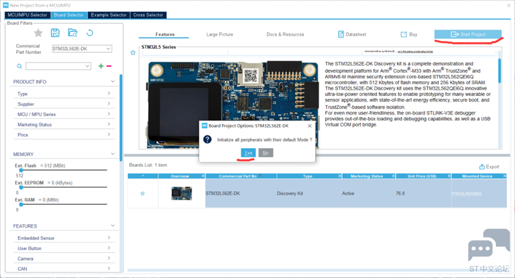
Task: Click the Start Project button
Action: coord(468,34)
